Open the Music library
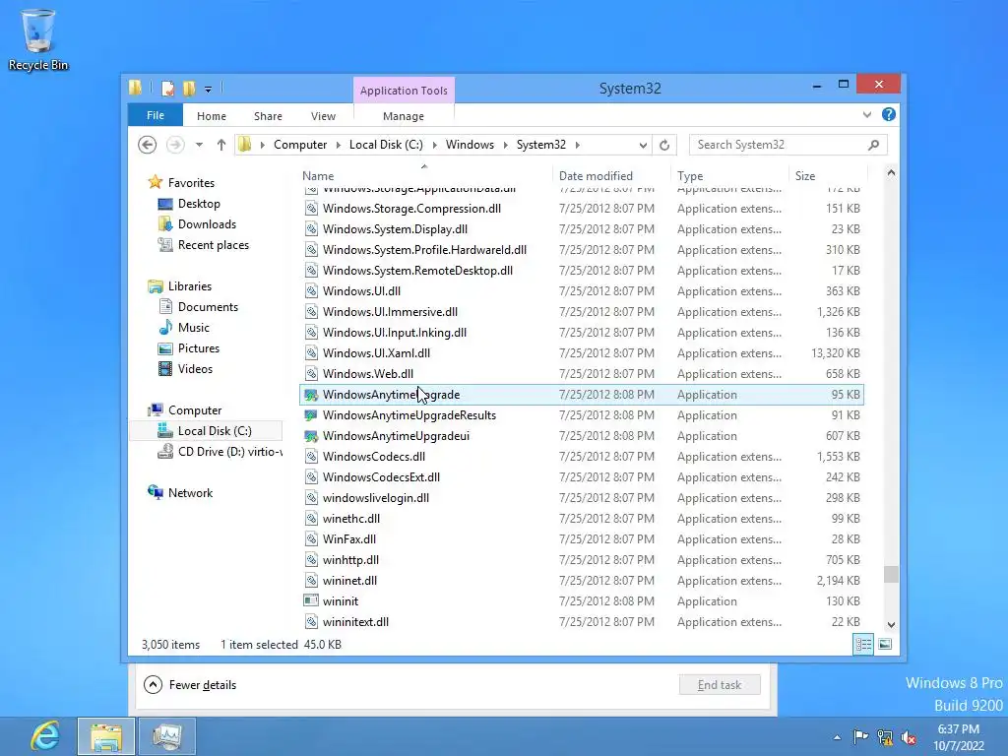 194,327
